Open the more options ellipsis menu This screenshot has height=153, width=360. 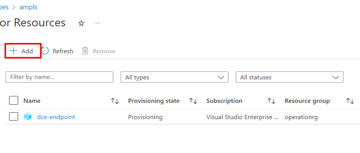[x=97, y=23]
